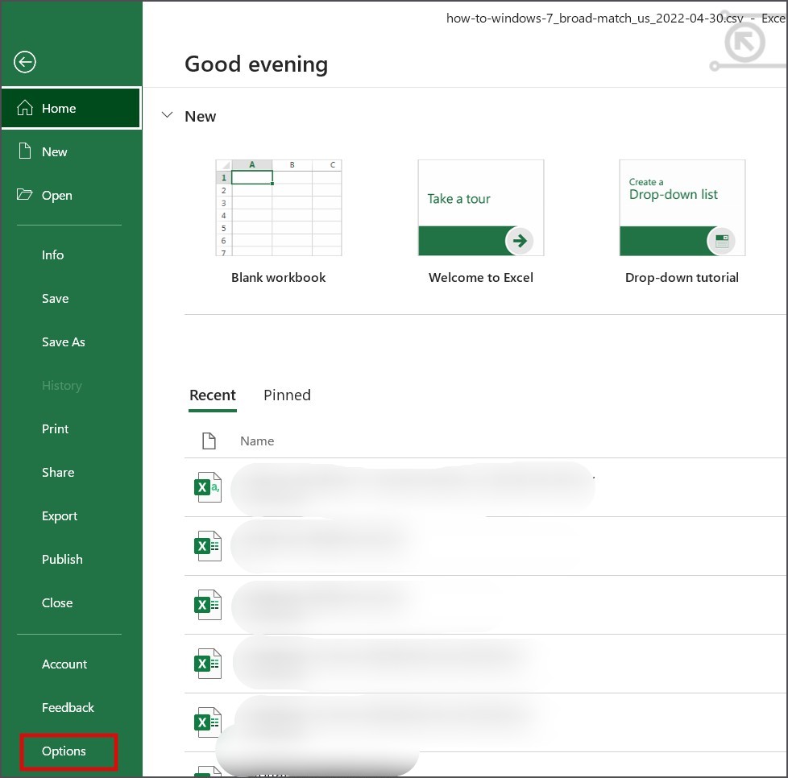Open the Save As menu item
The width and height of the screenshot is (788, 778).
pyautogui.click(x=63, y=342)
